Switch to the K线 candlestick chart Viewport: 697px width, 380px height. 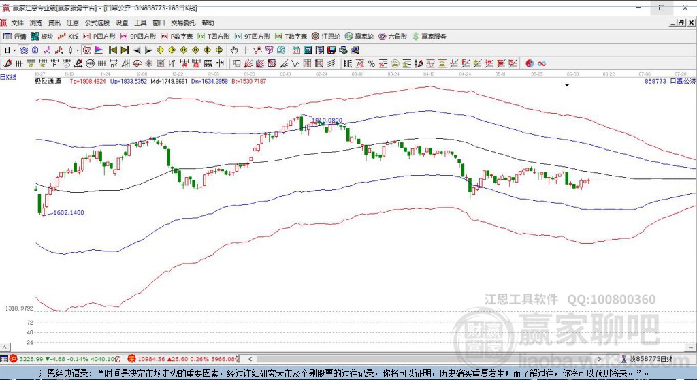(x=68, y=37)
